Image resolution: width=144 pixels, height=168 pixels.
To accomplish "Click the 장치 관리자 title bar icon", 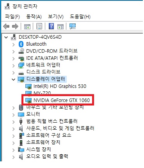I will 7,6.
